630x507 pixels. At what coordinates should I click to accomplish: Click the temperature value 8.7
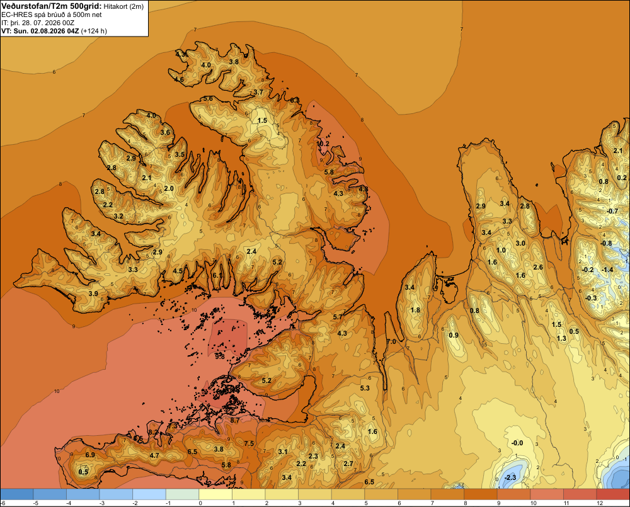coord(234,420)
